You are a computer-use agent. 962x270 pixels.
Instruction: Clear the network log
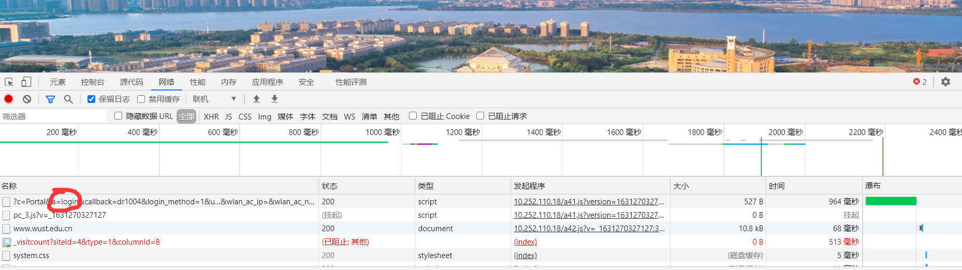pos(27,99)
